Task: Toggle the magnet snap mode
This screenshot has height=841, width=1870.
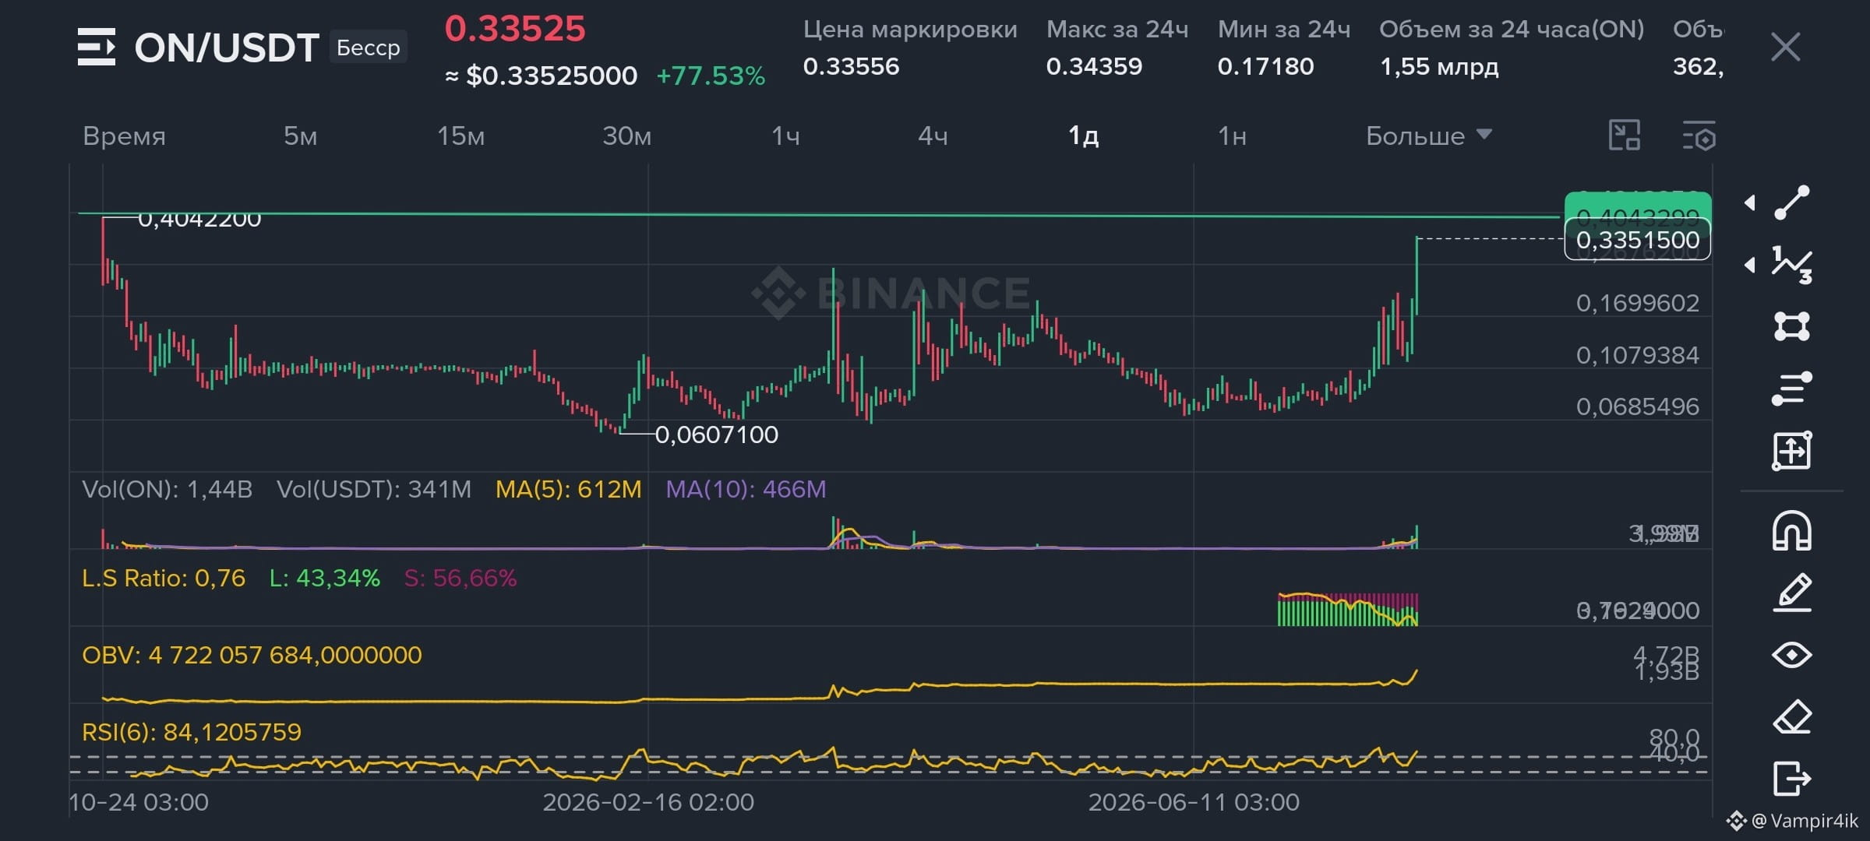Action: click(x=1791, y=531)
